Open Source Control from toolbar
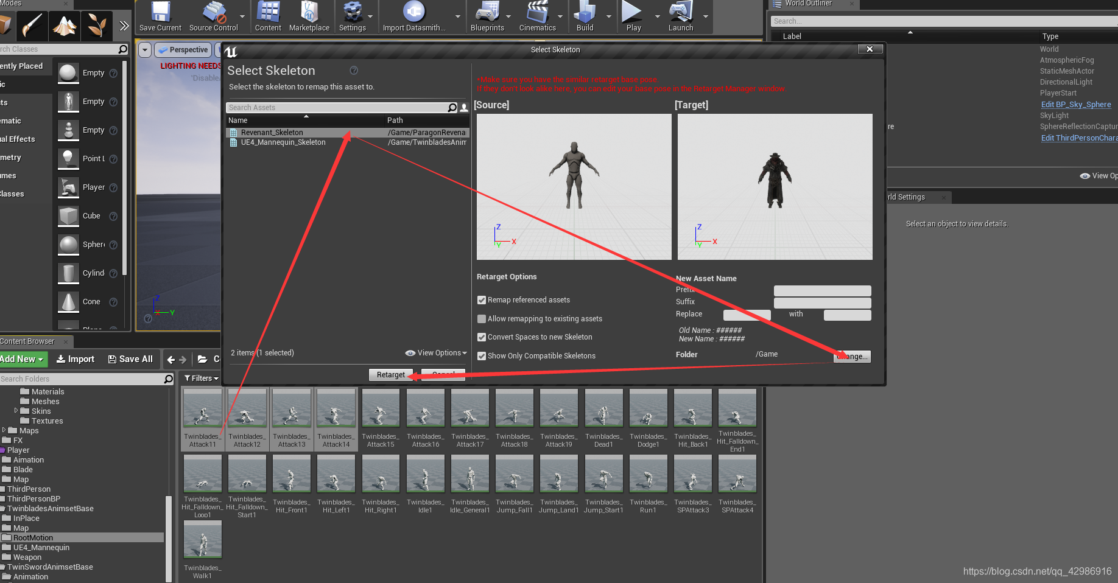 213,16
